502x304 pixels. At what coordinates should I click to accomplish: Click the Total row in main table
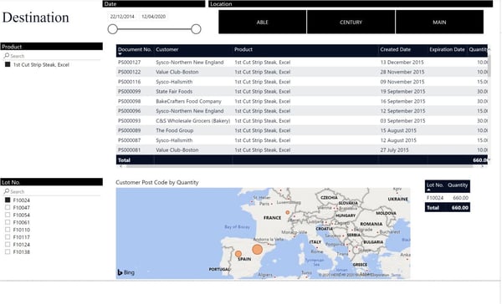pyautogui.click(x=302, y=160)
